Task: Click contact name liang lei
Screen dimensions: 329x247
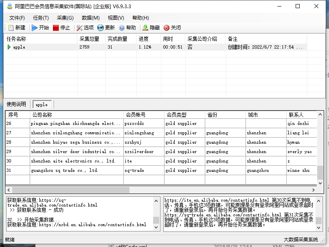Action: coord(298,133)
